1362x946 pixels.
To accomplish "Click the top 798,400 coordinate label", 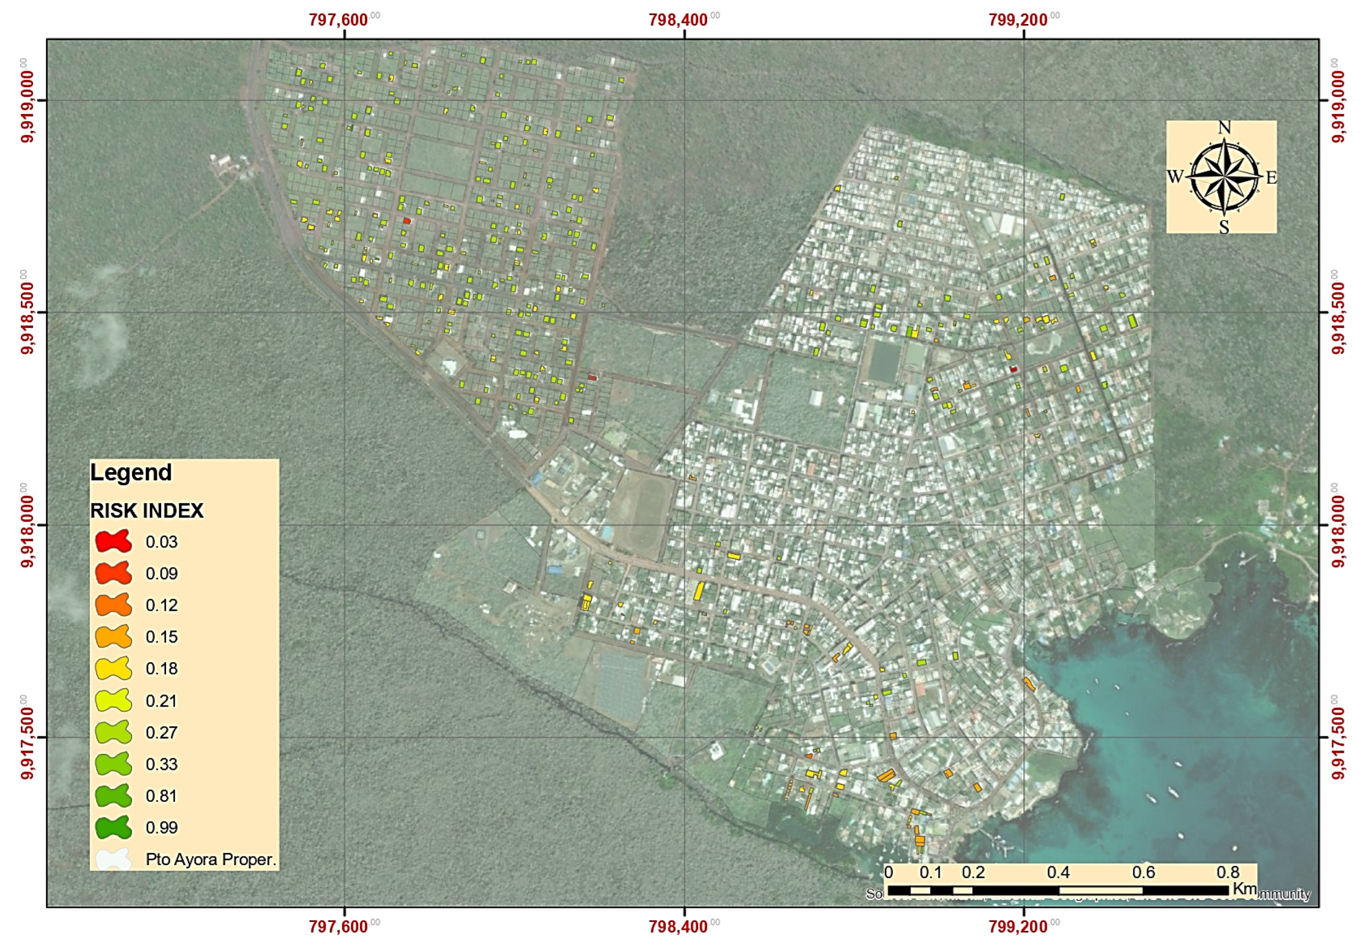I will click(x=678, y=20).
